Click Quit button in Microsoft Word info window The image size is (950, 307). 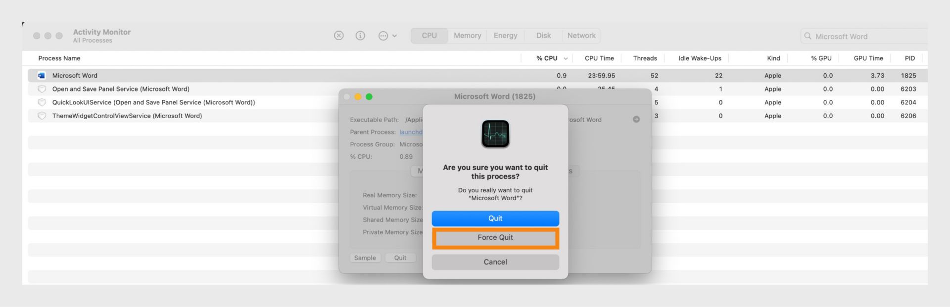click(400, 258)
